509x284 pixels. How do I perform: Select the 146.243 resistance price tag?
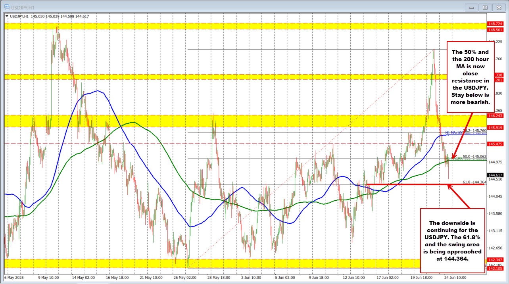click(495, 116)
